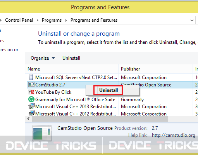Expand the chevron after Control Panel breadcrumb
The height and width of the screenshot is (155, 198).
(38, 20)
